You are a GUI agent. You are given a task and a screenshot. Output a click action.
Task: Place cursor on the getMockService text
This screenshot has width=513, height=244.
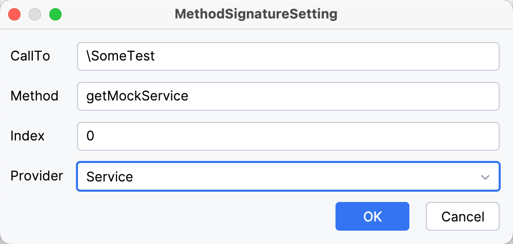pyautogui.click(x=137, y=96)
